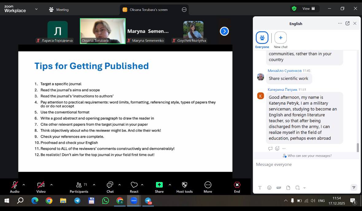This screenshot has width=362, height=211.
Task: Expand the Participants options arrow
Action: (94, 185)
